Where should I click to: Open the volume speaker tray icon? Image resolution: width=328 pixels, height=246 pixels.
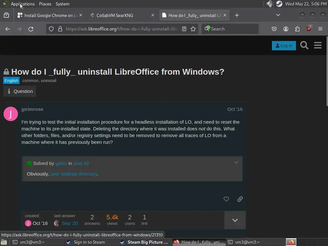click(x=270, y=4)
